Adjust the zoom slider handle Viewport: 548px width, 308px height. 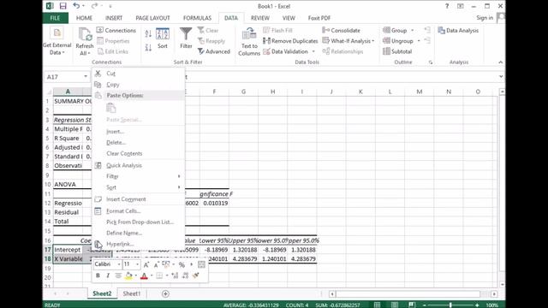[450, 305]
